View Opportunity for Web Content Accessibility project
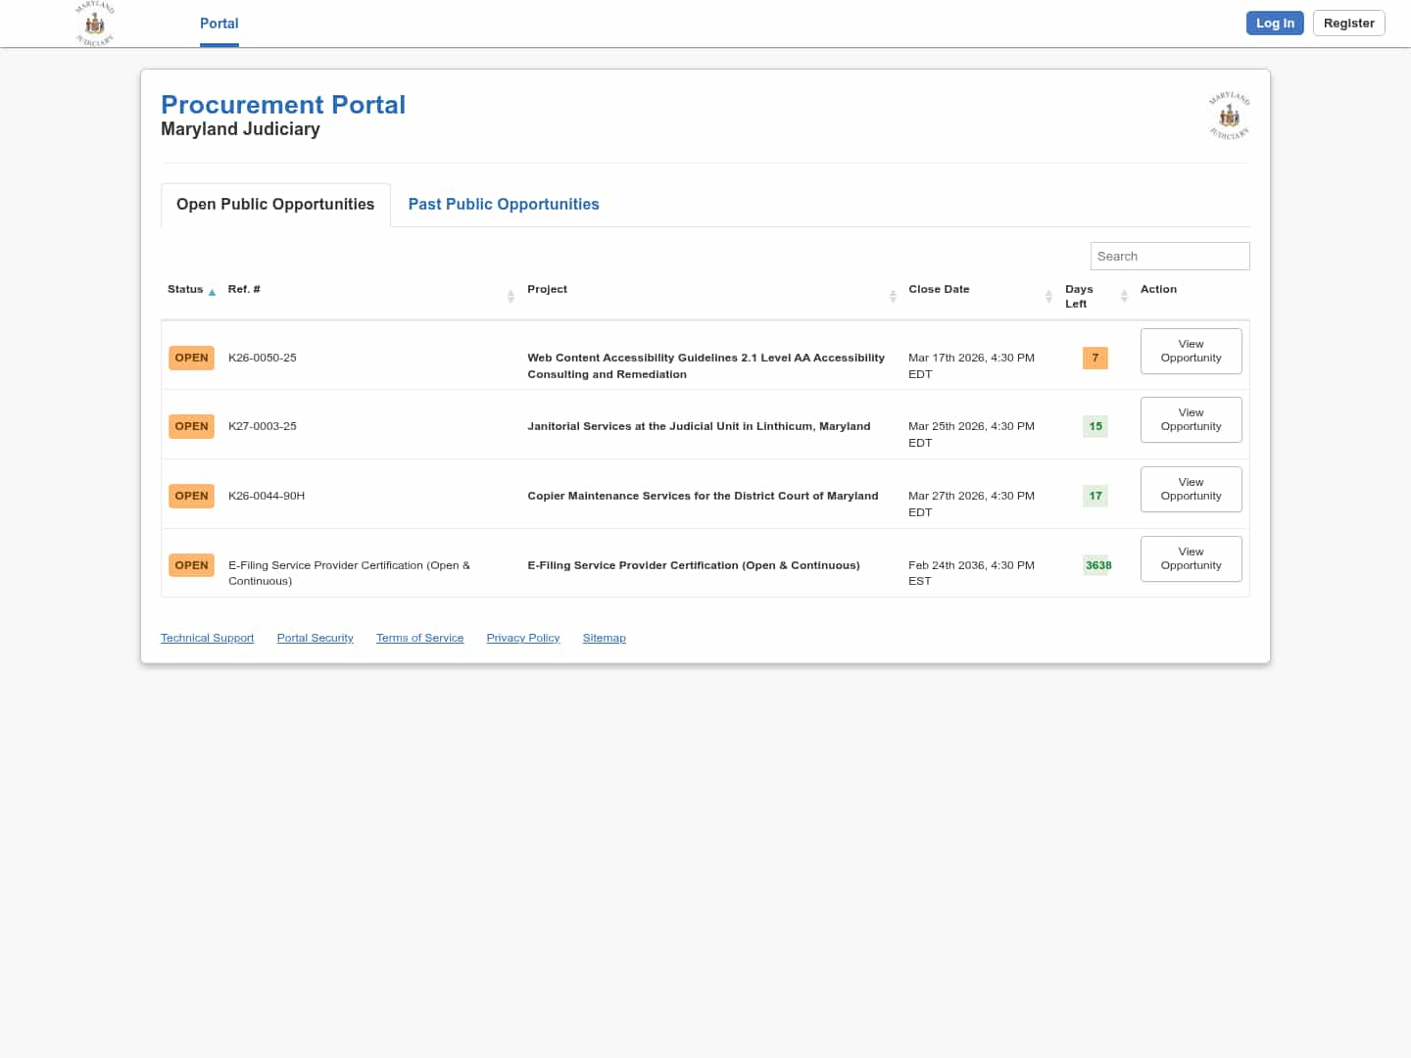1411x1058 pixels. (1191, 352)
